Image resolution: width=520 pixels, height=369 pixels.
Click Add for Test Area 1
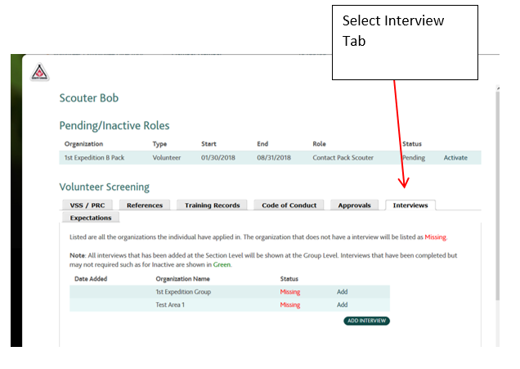click(343, 304)
